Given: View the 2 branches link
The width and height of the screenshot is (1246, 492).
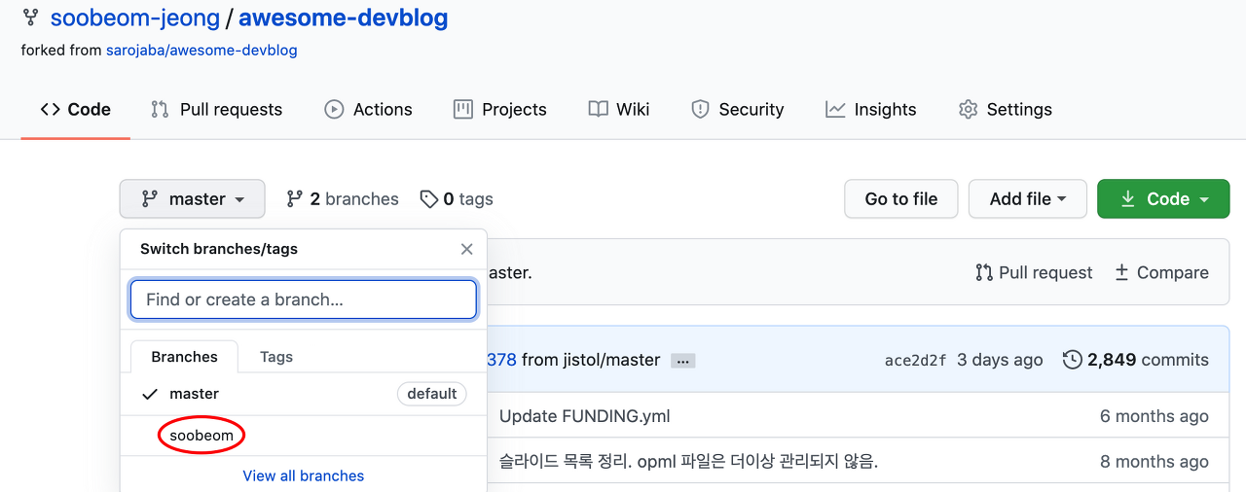Looking at the screenshot, I should click(343, 198).
